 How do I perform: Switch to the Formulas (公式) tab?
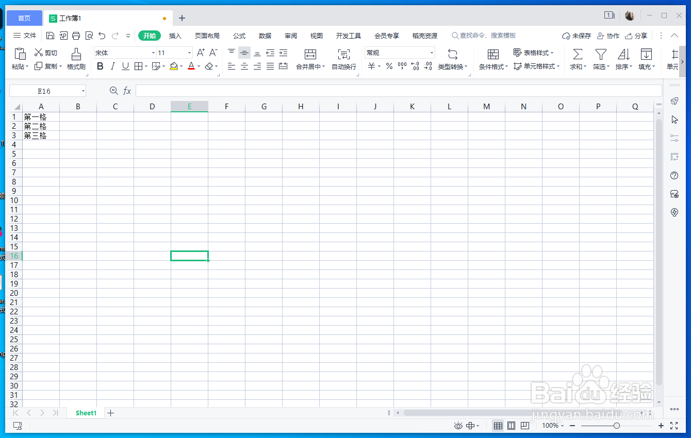tap(239, 36)
